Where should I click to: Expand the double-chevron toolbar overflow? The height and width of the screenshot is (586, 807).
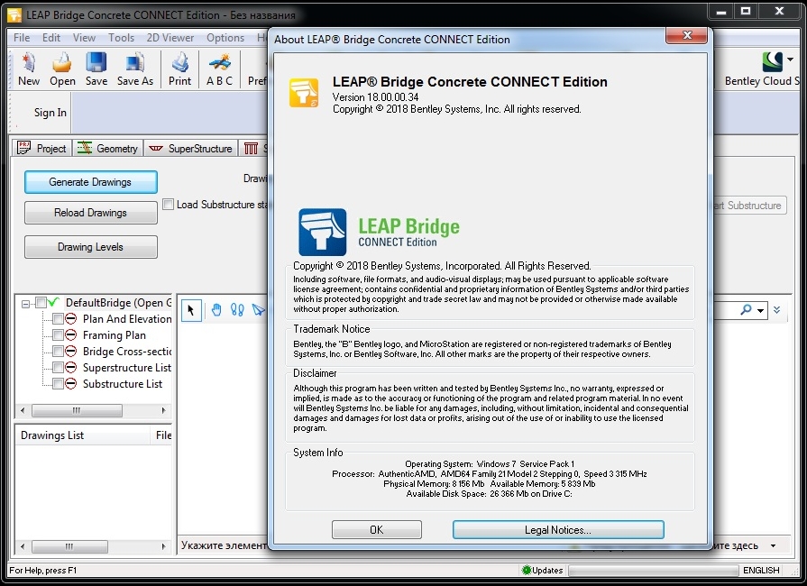pos(776,310)
